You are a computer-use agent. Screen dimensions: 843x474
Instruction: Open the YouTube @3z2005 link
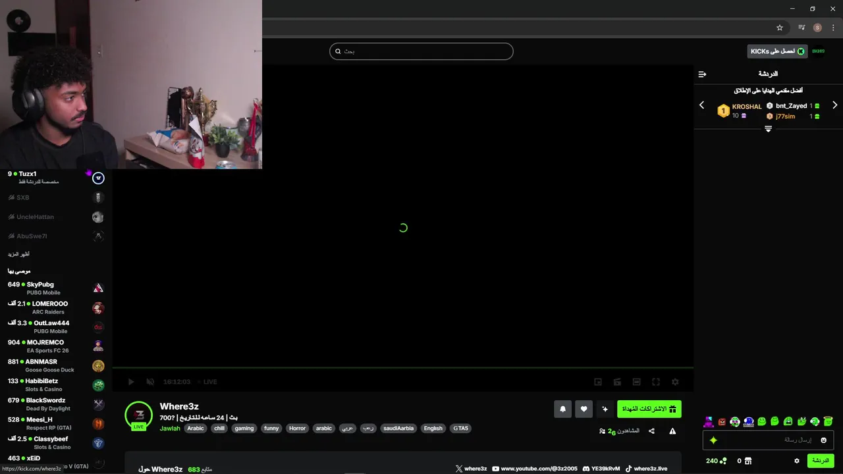click(534, 469)
